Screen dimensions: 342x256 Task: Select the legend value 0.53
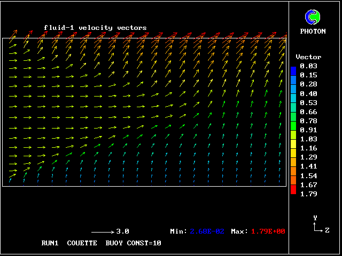point(308,102)
